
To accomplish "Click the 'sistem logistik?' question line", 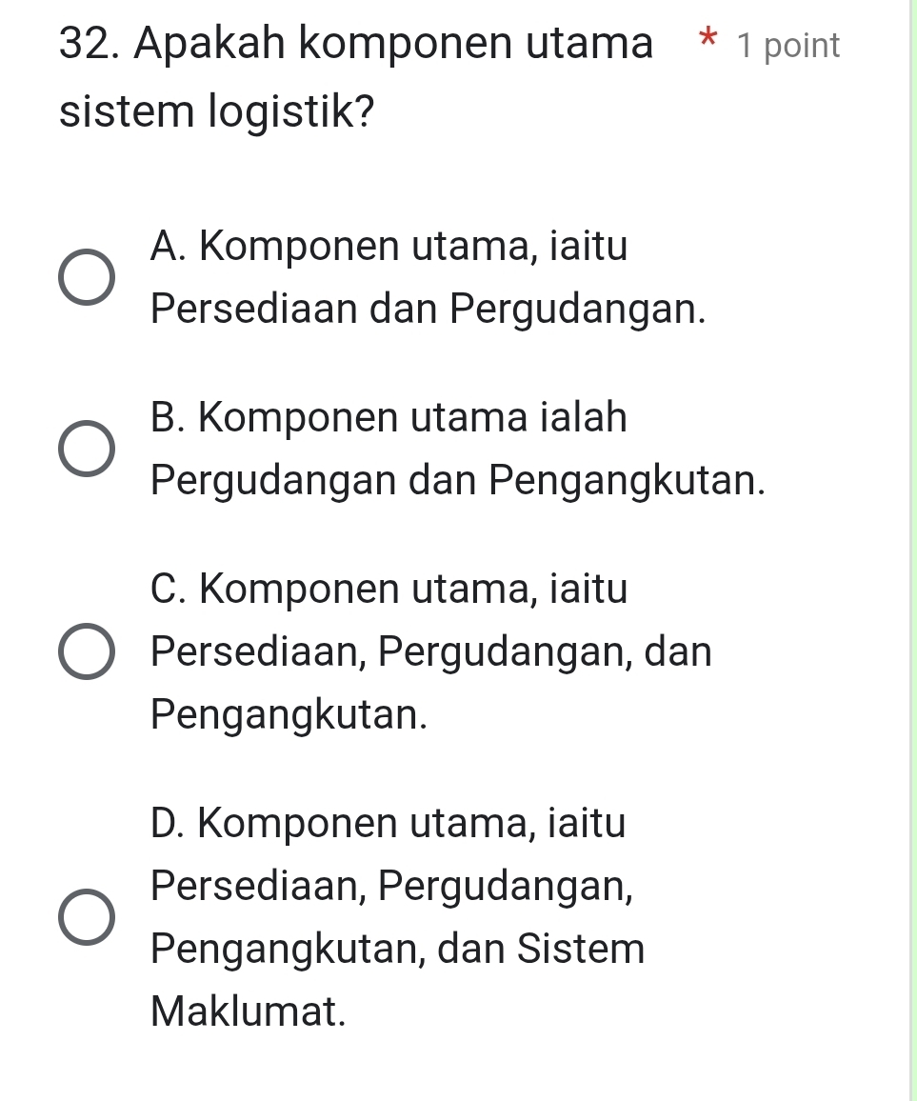I will [216, 112].
